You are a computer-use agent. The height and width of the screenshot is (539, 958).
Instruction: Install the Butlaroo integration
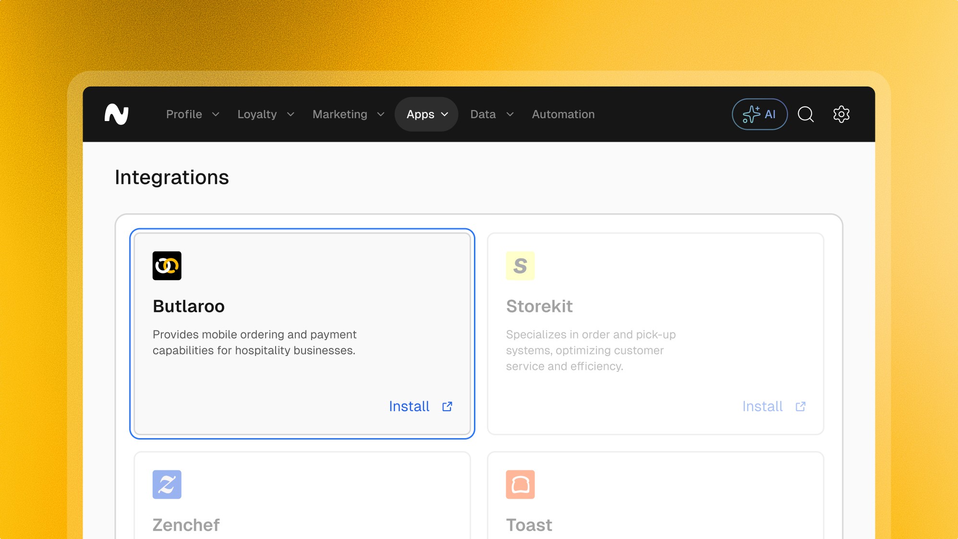click(409, 406)
